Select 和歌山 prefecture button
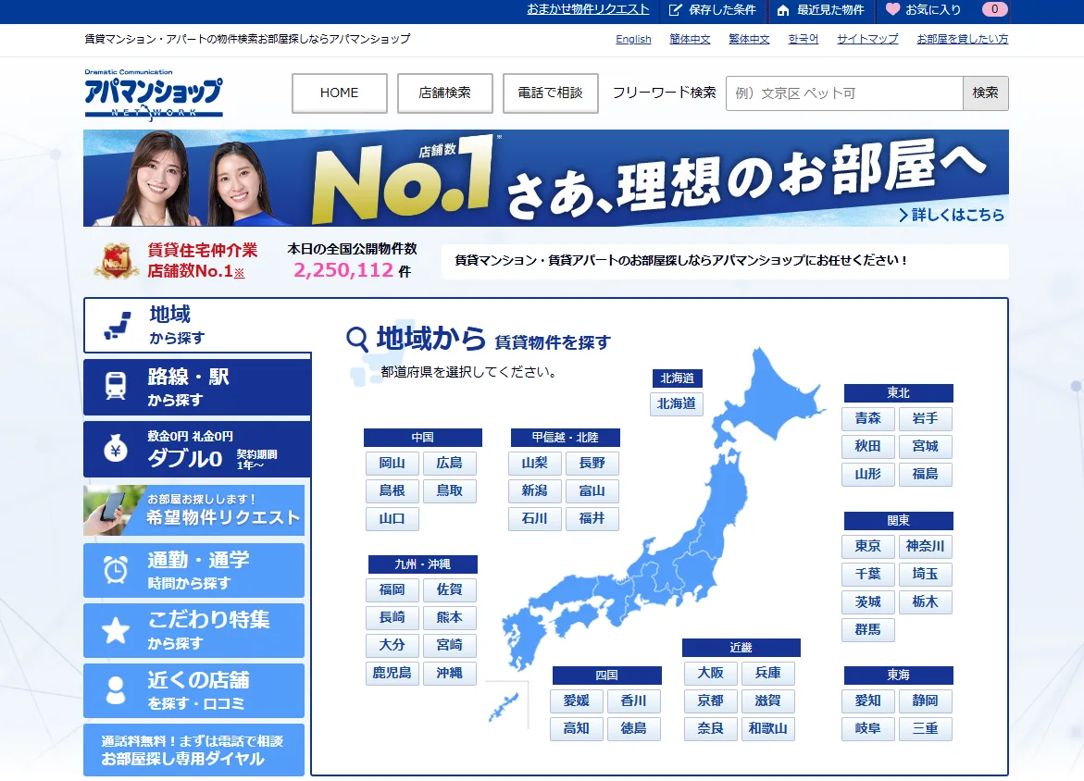Viewport: 1084px width, 781px height. (767, 728)
